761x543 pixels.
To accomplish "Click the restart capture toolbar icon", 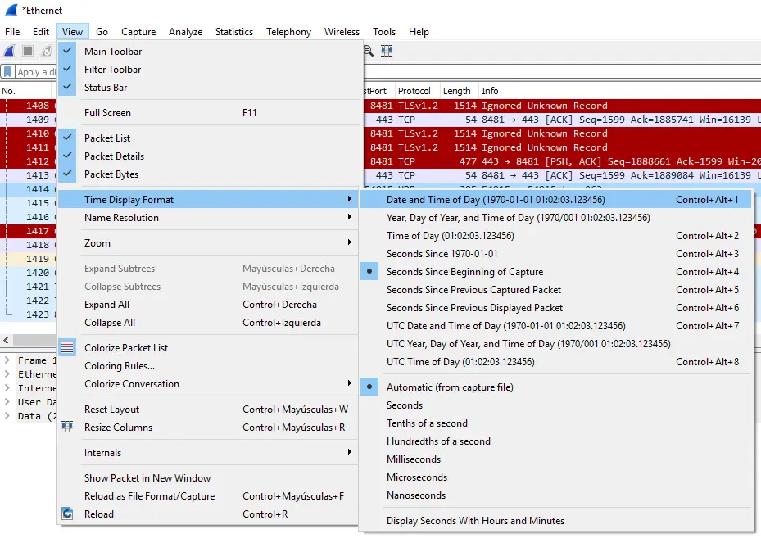I will pyautogui.click(x=47, y=51).
